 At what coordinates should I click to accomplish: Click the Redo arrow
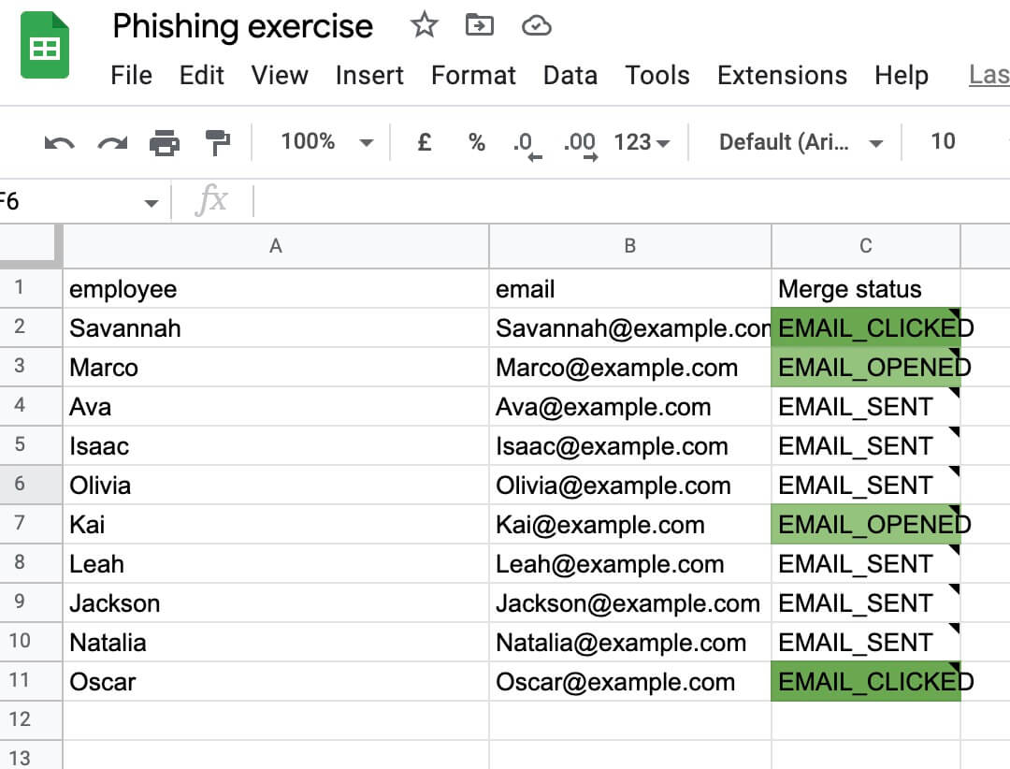113,142
